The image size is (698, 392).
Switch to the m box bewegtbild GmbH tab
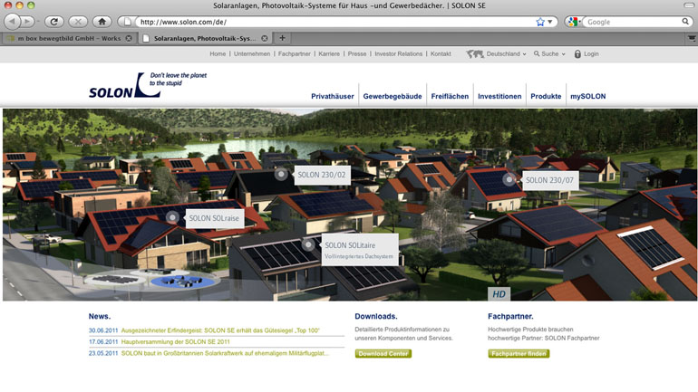point(69,38)
